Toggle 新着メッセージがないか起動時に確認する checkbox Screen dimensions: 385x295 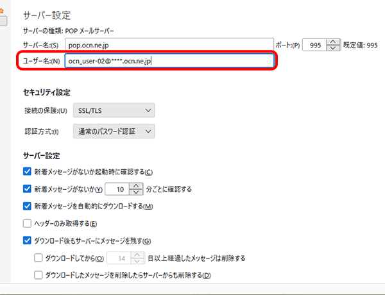27,172
